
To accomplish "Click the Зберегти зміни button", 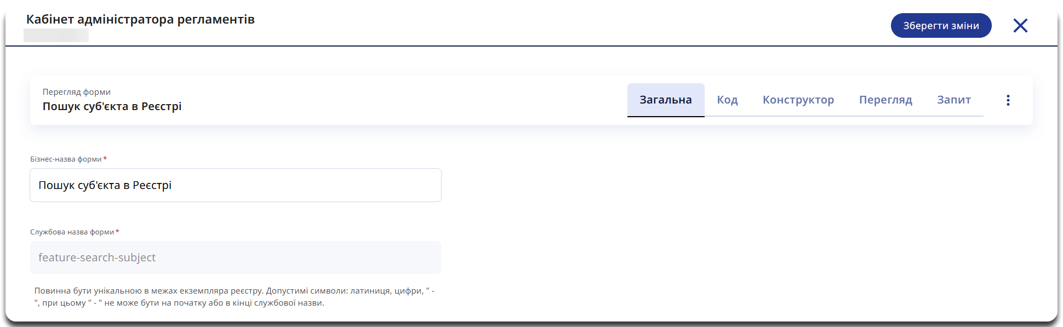I will [941, 26].
